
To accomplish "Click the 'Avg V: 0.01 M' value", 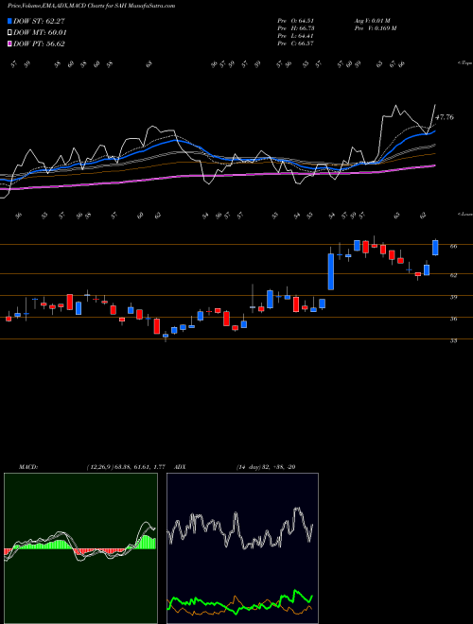I will (375, 21).
